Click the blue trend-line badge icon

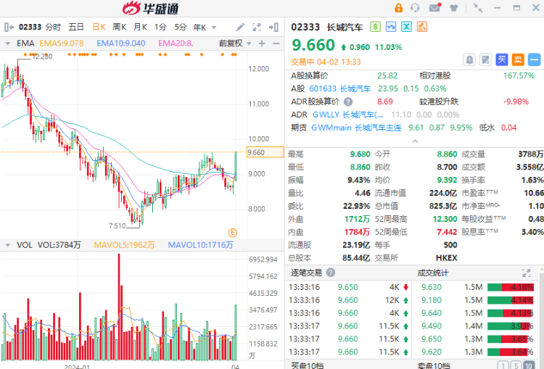point(391,27)
